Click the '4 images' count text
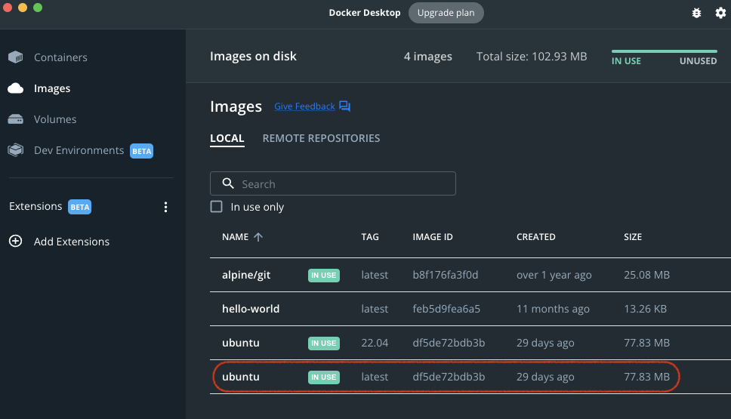731x419 pixels. pos(428,57)
